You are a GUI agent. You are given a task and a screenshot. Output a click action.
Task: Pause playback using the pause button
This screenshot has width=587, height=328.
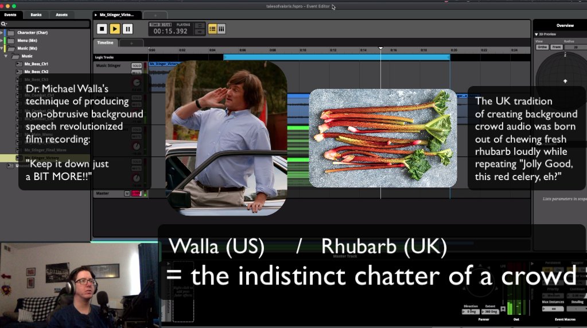tap(127, 29)
